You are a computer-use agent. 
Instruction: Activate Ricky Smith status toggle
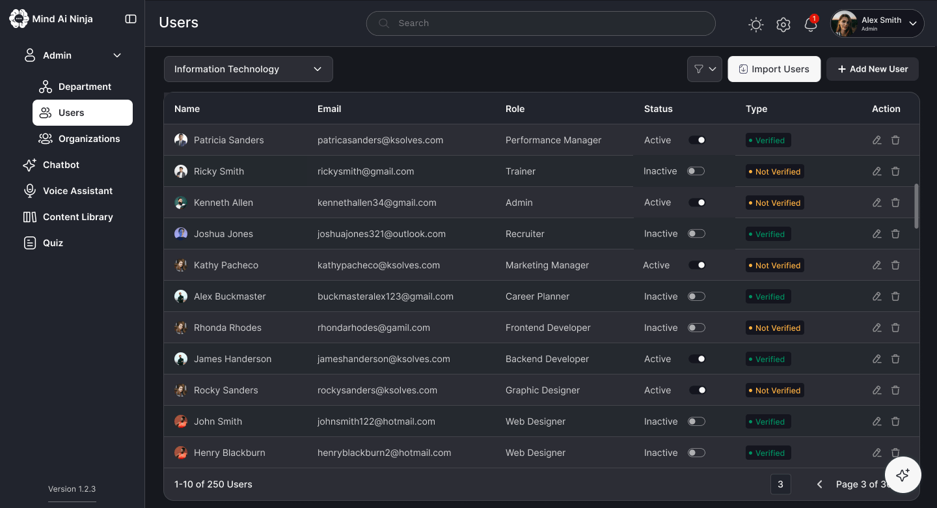696,171
